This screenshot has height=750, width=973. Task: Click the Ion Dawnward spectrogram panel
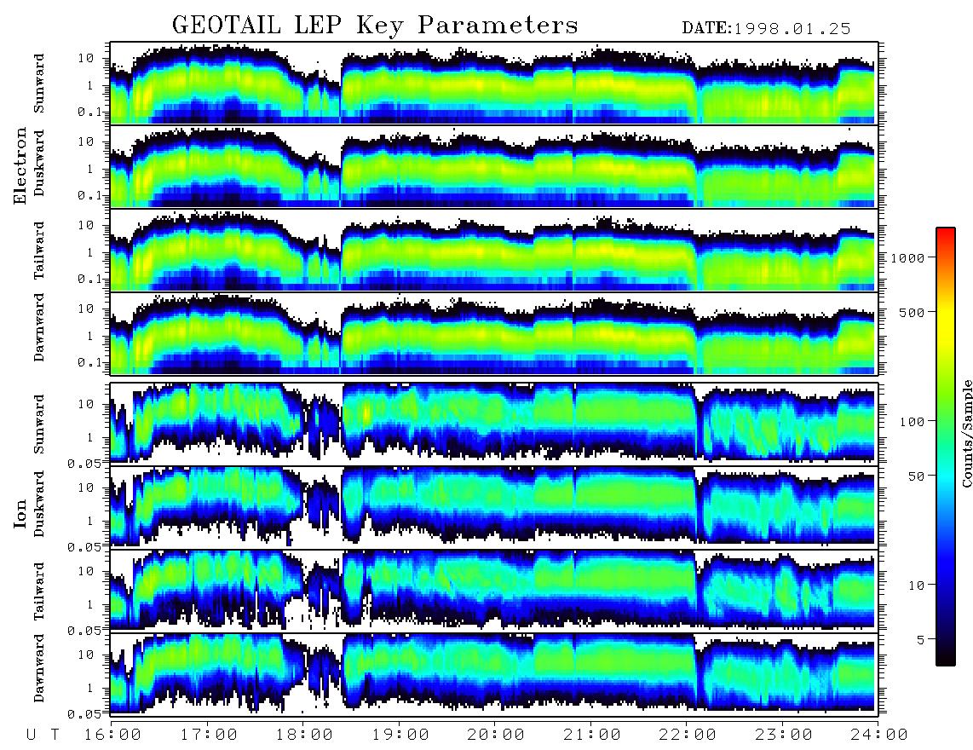tap(494, 673)
